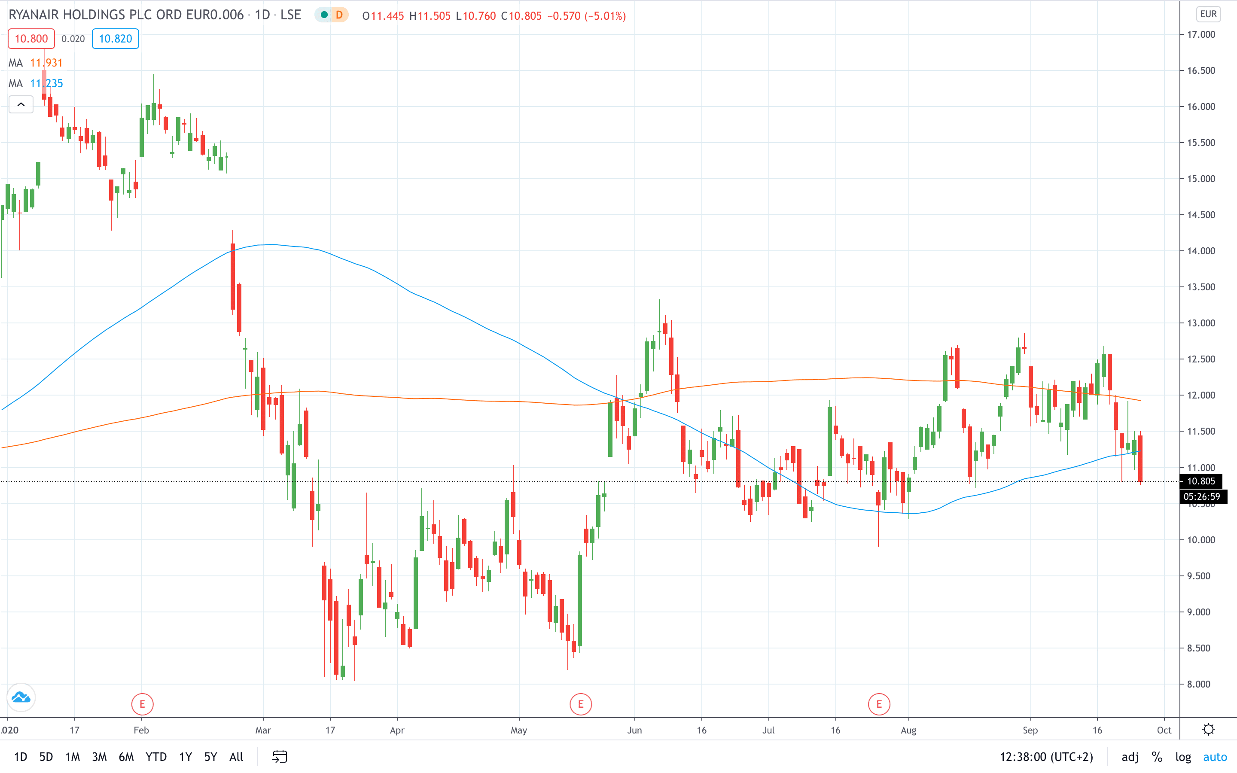Viewport: 1237px width, 773px height.
Task: Open the May earnings 'E' marker
Action: point(581,703)
